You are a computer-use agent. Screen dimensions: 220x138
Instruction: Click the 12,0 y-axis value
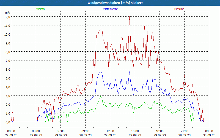point(8,17)
